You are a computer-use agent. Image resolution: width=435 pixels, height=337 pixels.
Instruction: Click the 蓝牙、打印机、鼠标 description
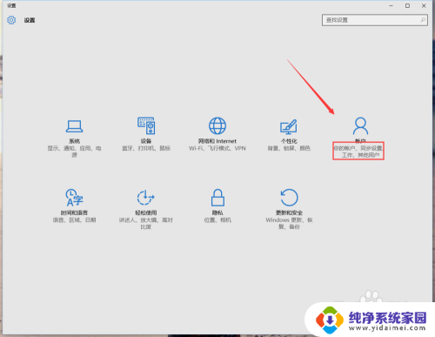pos(146,148)
